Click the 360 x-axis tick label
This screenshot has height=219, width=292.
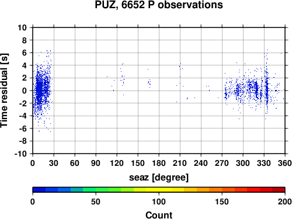285,163
